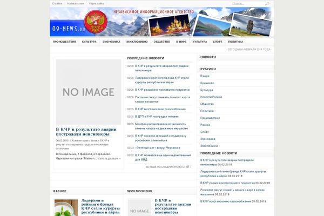The width and height of the screenshot is (324, 216).
Task: Select ЭКСКЛЮЗИВНО in the navigation bar
Action: 137,42
